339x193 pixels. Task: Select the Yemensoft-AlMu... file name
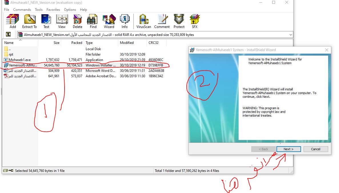point(23,65)
